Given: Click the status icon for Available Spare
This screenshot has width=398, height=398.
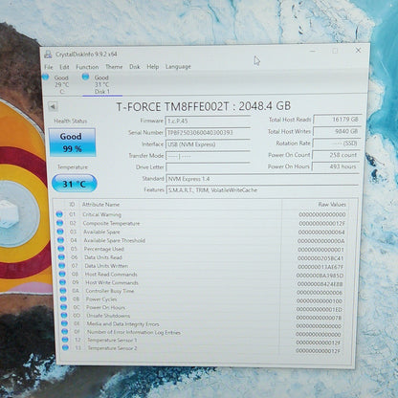Looking at the screenshot, I should 60,232.
